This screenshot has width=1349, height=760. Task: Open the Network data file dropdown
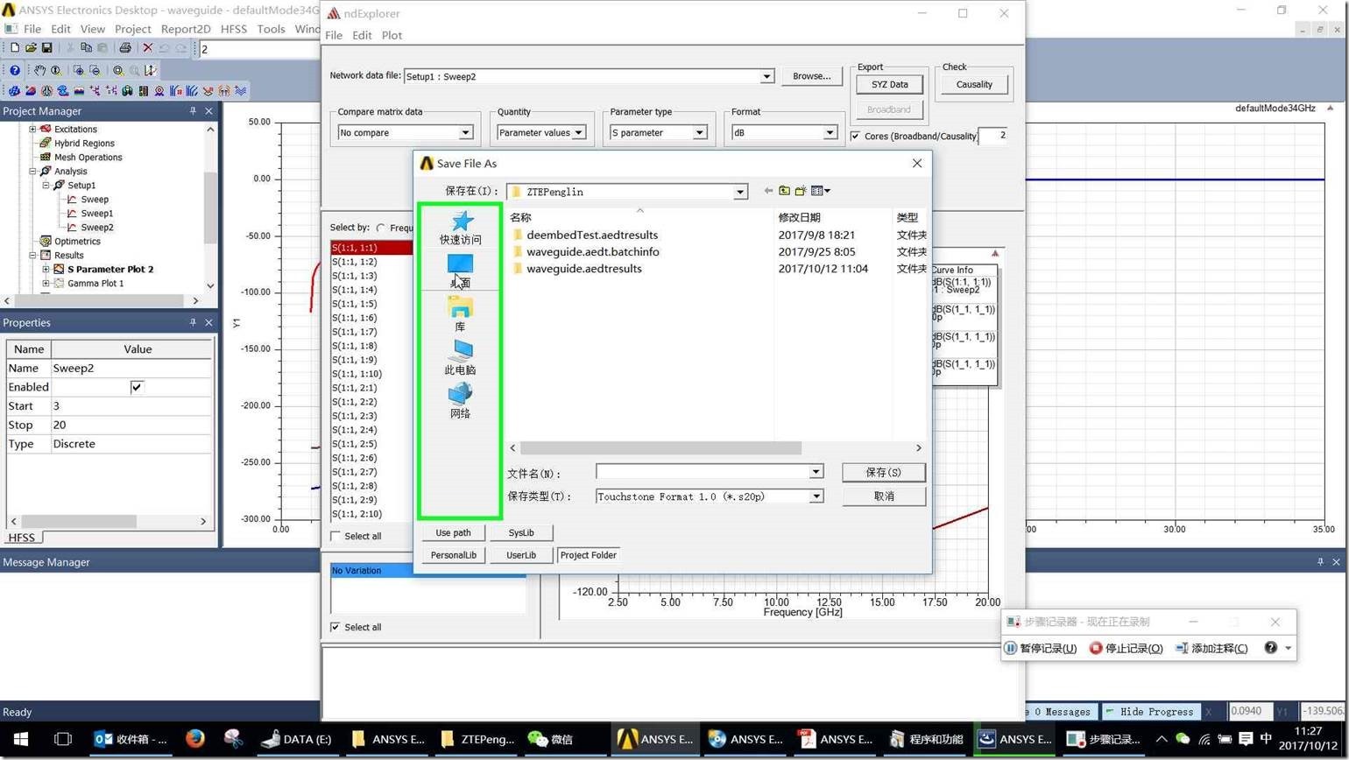pyautogui.click(x=766, y=76)
